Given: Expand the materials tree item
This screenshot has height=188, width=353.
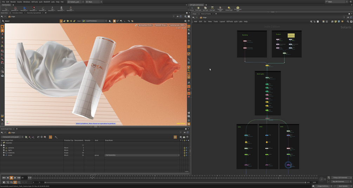Looking at the screenshot, I should pos(4,153).
